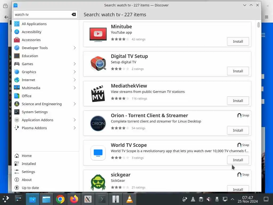Screen dimensions: 273x205
Task: Click the Multimedia monitor icon
Action: point(17,88)
